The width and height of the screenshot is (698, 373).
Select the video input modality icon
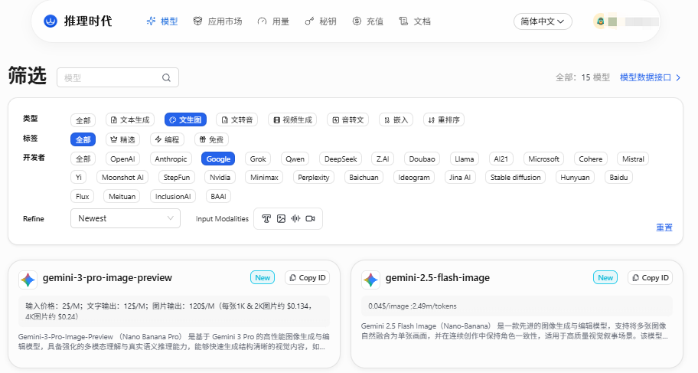(x=310, y=218)
